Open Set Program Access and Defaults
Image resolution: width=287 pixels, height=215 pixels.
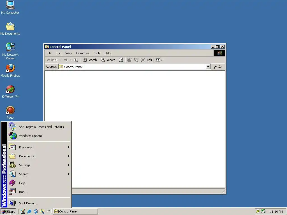pos(39,127)
